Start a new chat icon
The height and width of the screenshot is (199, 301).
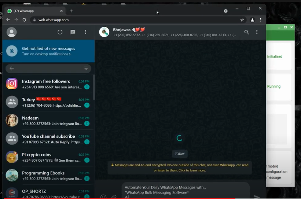(73, 32)
